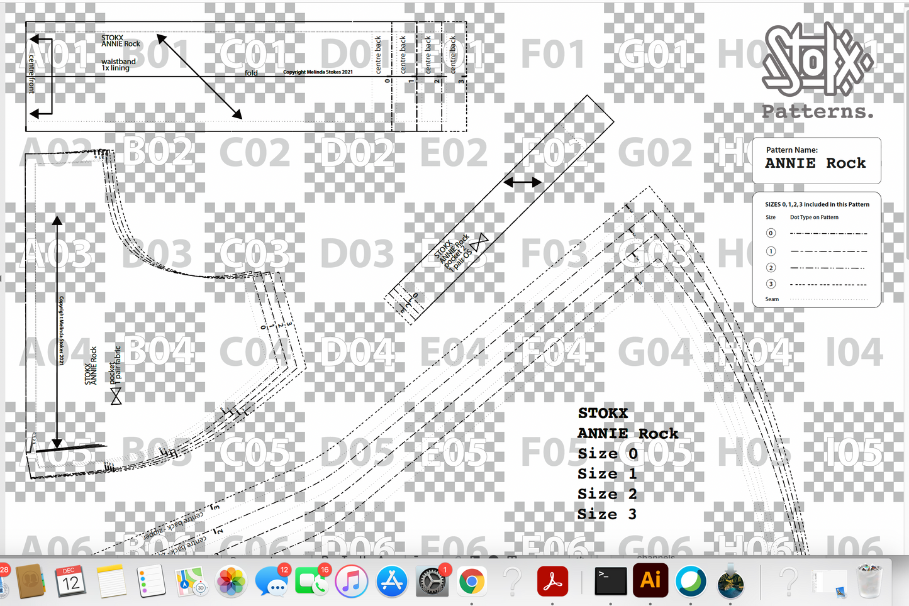Open the Photos app
The height and width of the screenshot is (606, 909).
click(x=231, y=581)
